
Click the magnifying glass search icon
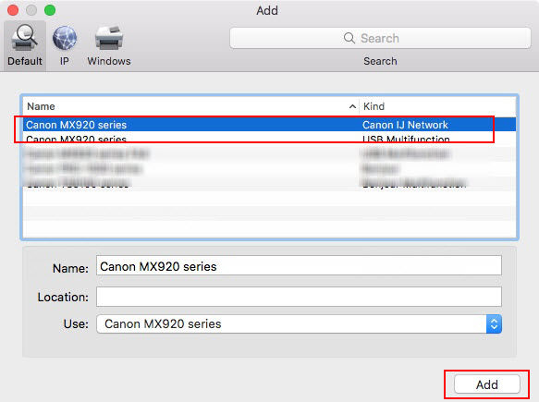(349, 38)
